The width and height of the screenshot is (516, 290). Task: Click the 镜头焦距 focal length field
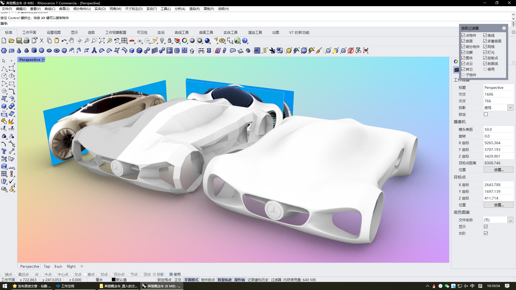click(x=498, y=129)
